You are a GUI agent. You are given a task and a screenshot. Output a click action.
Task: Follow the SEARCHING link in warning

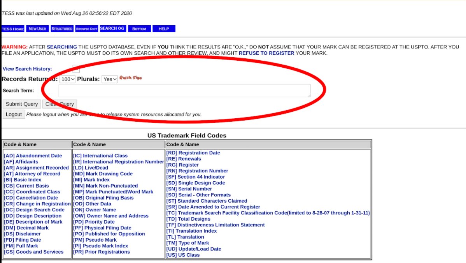[x=62, y=47]
